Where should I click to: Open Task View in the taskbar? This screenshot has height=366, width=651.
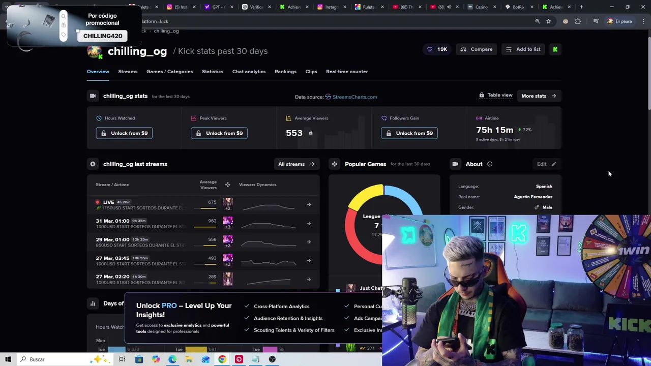pos(122,359)
